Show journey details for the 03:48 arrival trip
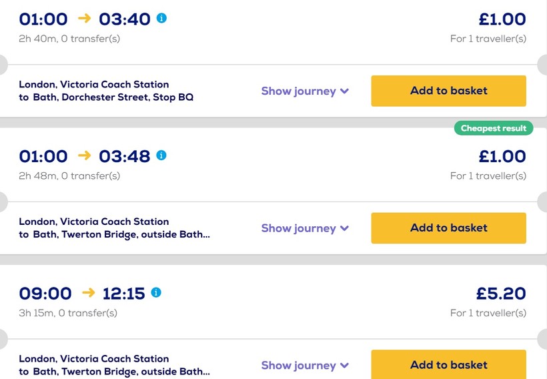 point(305,228)
